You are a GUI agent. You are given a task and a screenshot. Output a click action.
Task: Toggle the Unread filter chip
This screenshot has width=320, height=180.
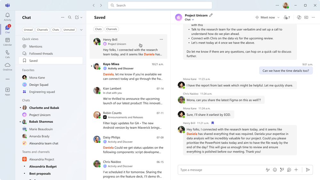[x=28, y=30]
